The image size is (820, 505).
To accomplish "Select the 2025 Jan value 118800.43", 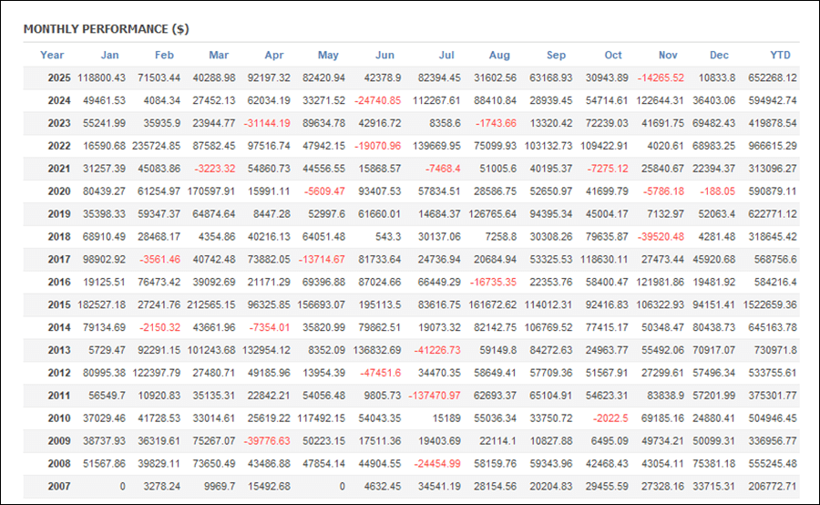I will (x=101, y=78).
